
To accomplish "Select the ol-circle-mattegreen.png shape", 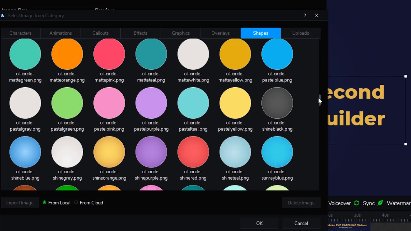I will click(x=25, y=54).
